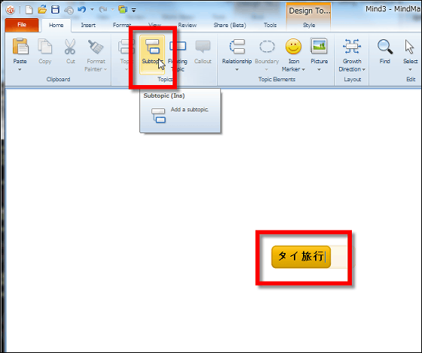The width and height of the screenshot is (422, 353).
Task: Select the タイ旅行 central topic
Action: [x=301, y=257]
